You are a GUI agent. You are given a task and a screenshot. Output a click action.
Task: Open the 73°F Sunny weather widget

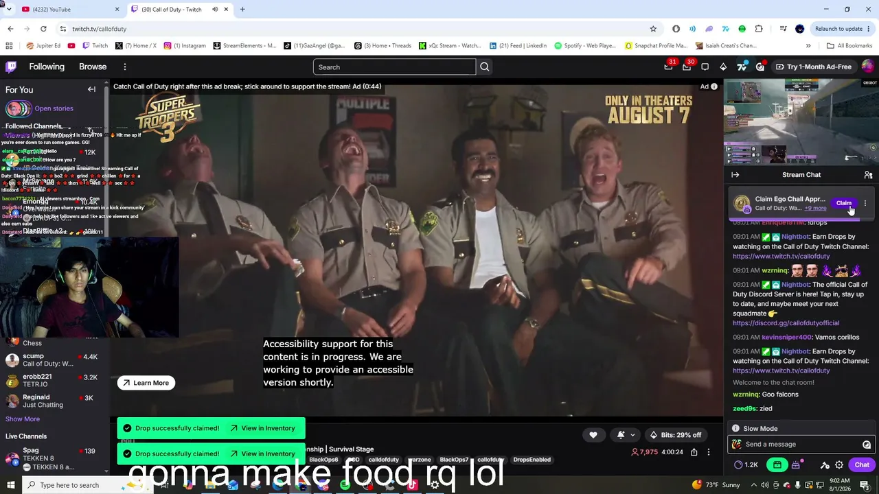coord(716,485)
